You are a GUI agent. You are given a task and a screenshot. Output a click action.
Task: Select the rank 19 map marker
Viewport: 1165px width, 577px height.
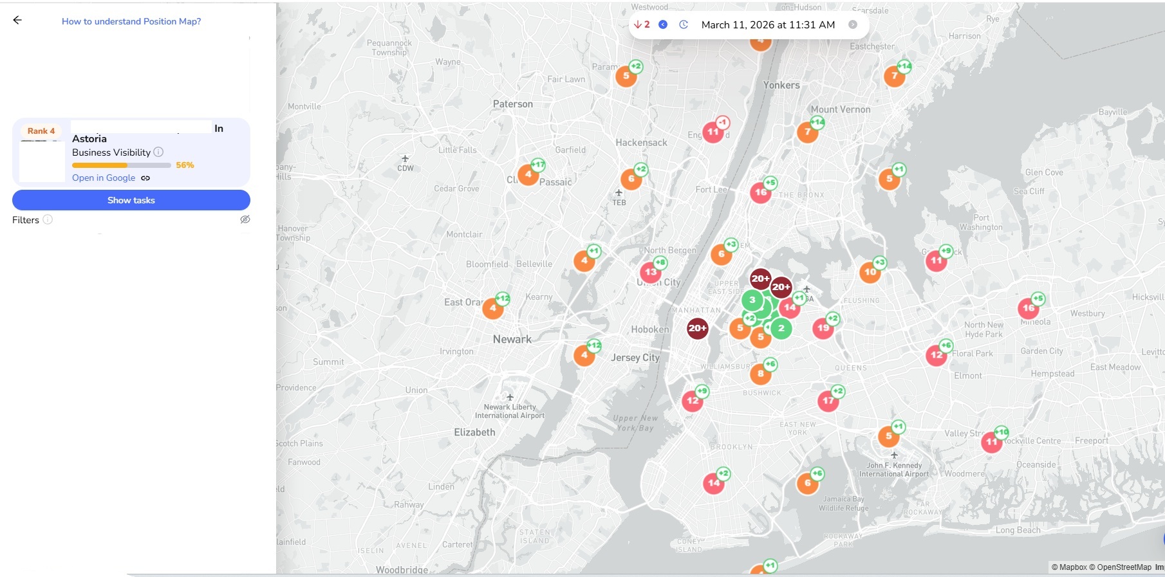(823, 328)
